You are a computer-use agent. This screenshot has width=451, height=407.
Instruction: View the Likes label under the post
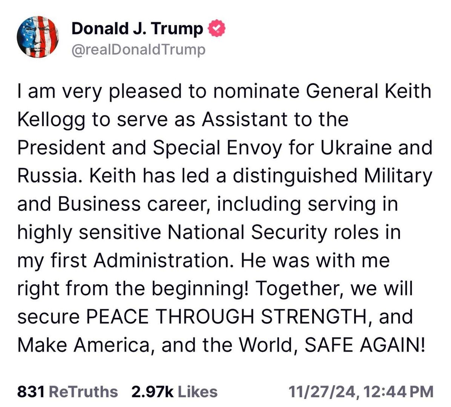(x=198, y=392)
